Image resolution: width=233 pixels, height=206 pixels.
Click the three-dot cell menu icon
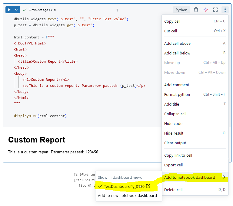[225, 10]
